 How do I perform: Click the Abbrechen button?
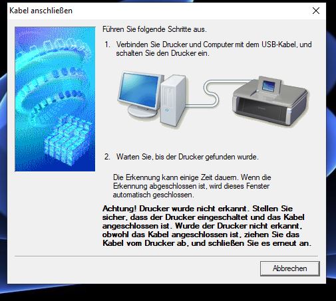point(290,268)
